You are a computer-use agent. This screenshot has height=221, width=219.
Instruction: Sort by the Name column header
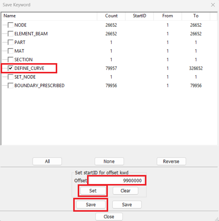(x=49, y=16)
